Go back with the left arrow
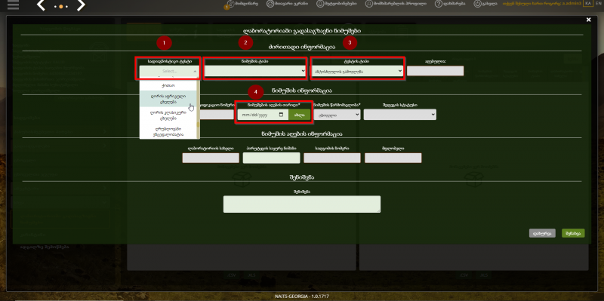 42,5
